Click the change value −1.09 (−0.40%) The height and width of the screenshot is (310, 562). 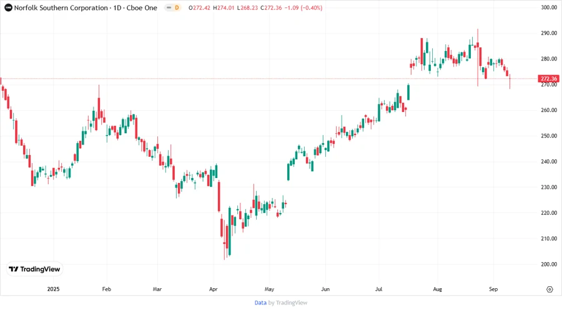tap(303, 8)
